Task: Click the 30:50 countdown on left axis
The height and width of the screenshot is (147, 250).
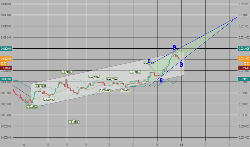Action: (x=3, y=63)
